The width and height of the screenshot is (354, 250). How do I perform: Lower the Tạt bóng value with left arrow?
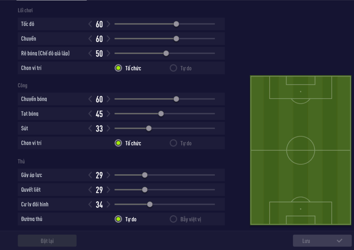point(91,114)
